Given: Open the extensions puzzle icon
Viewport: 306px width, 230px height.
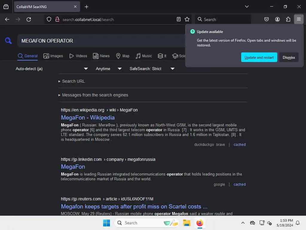Looking at the screenshot, I should click(288, 19).
